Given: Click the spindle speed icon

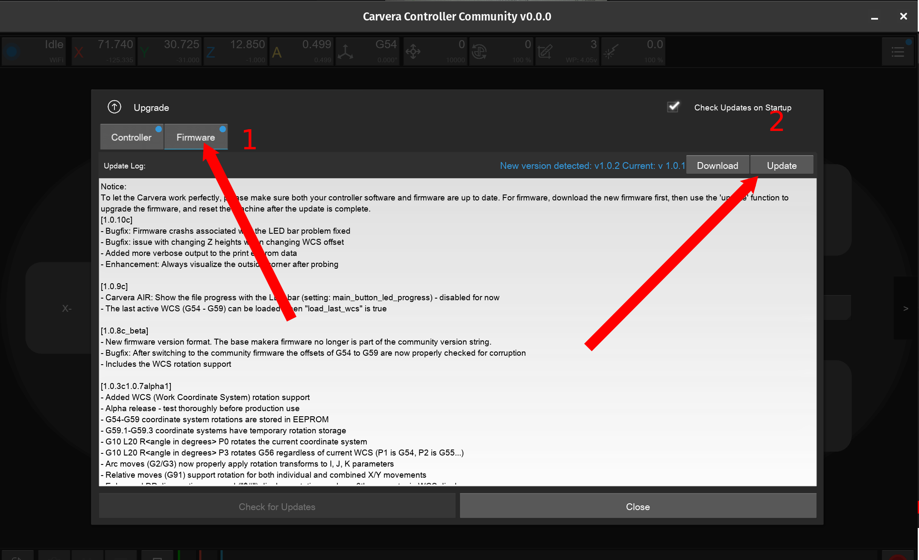Looking at the screenshot, I should pos(479,52).
